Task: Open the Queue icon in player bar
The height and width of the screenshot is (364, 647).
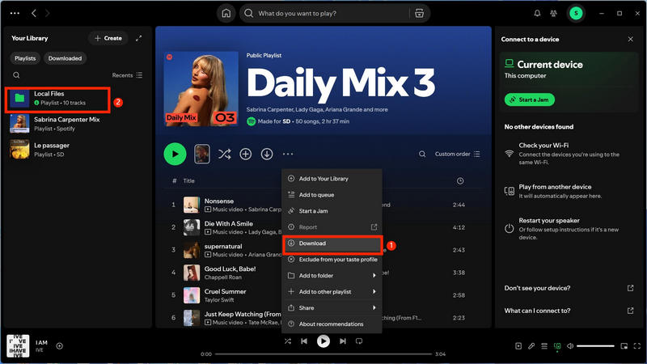Action: pyautogui.click(x=544, y=346)
